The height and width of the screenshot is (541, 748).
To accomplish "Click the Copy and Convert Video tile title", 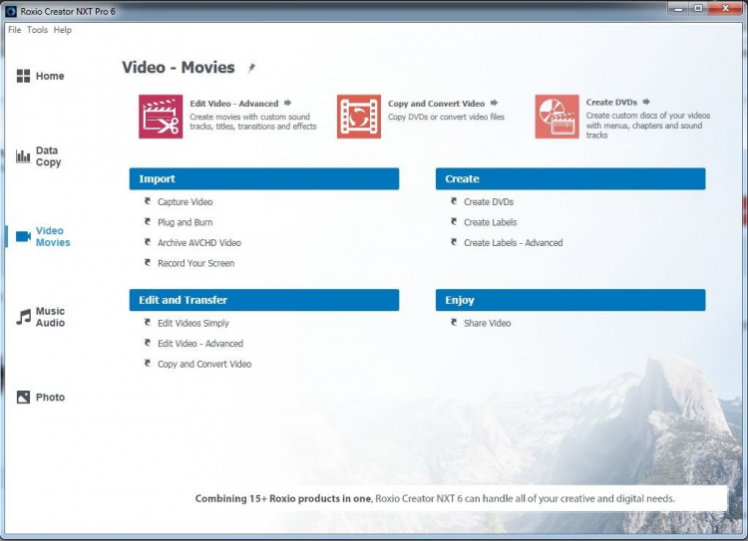I will pyautogui.click(x=437, y=104).
